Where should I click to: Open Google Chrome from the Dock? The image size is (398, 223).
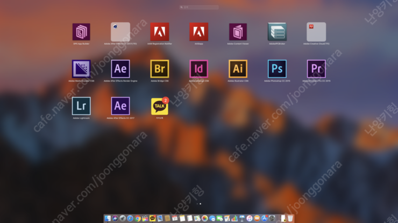[138, 218]
